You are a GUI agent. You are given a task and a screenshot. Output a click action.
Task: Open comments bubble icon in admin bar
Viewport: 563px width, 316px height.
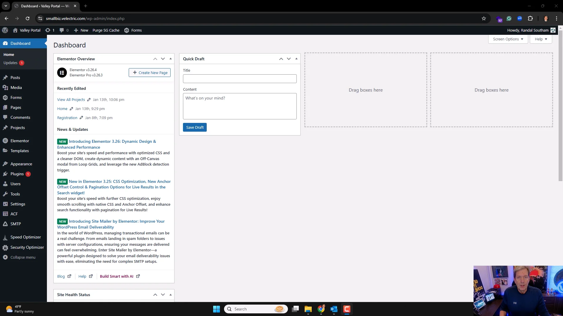(62, 30)
